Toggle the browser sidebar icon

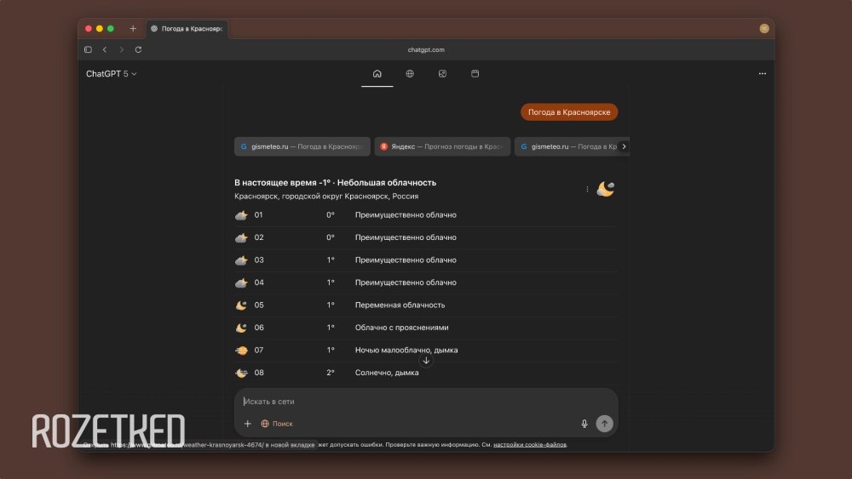coord(88,50)
